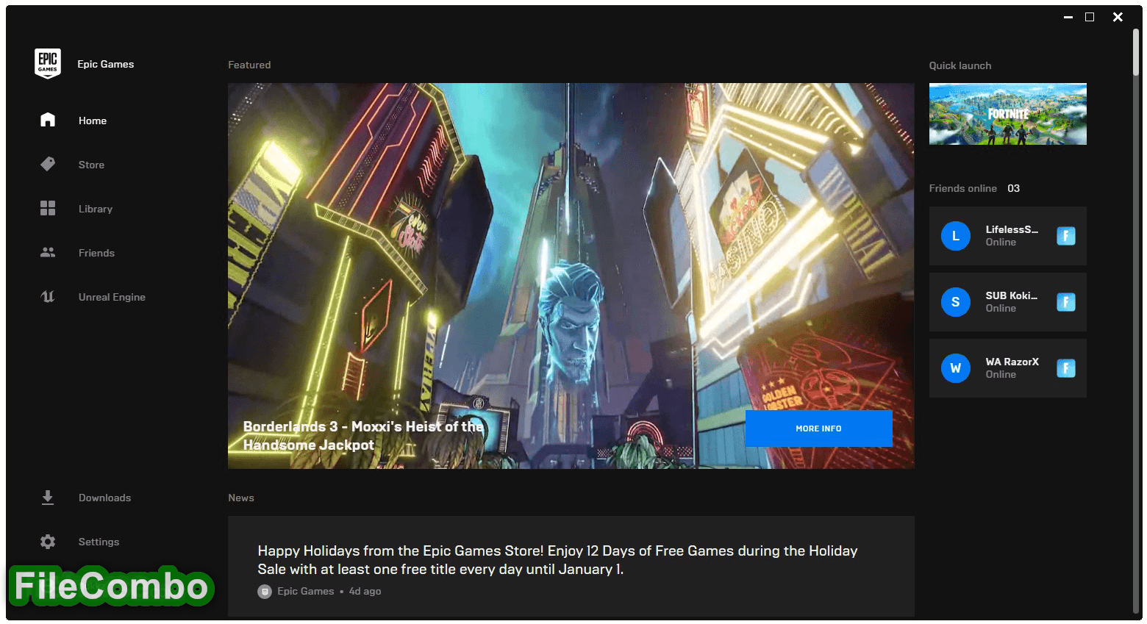Viewport: 1147px width, 624px height.
Task: Open the Home menu item
Action: tap(93, 121)
